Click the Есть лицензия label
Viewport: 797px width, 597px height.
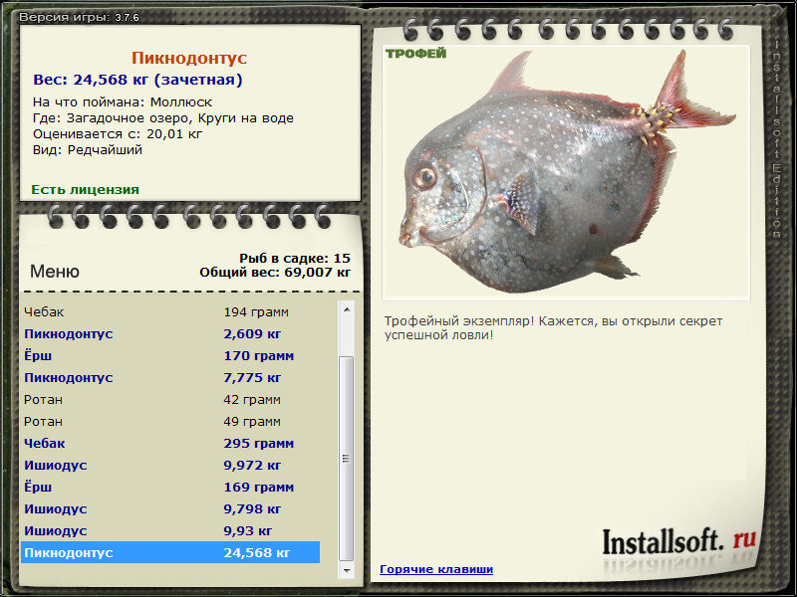coord(85,189)
